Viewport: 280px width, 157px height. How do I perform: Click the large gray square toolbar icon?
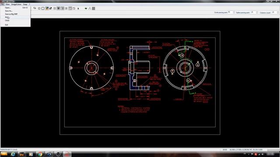coord(94,8)
